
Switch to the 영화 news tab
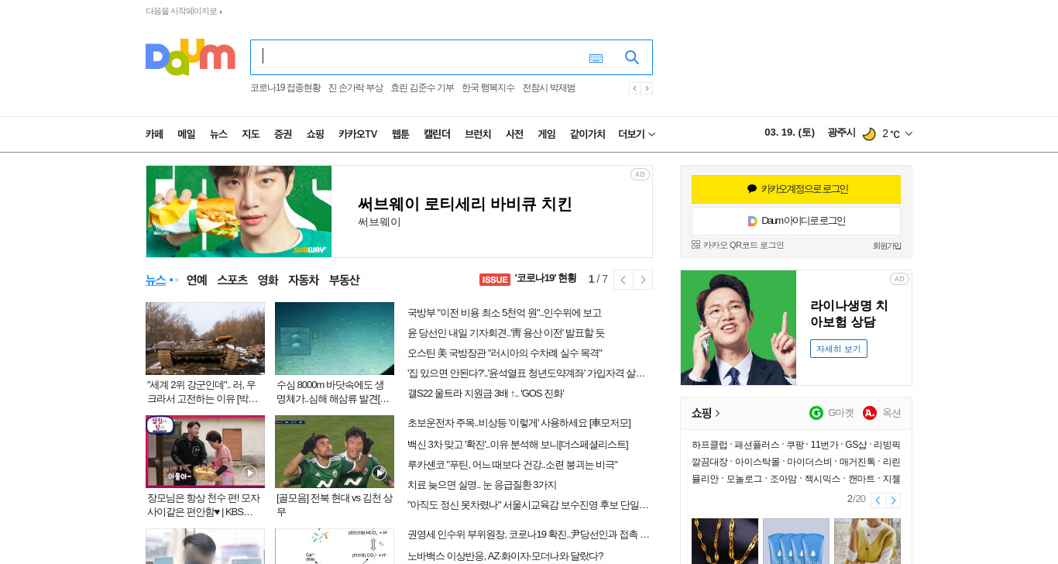click(x=268, y=280)
